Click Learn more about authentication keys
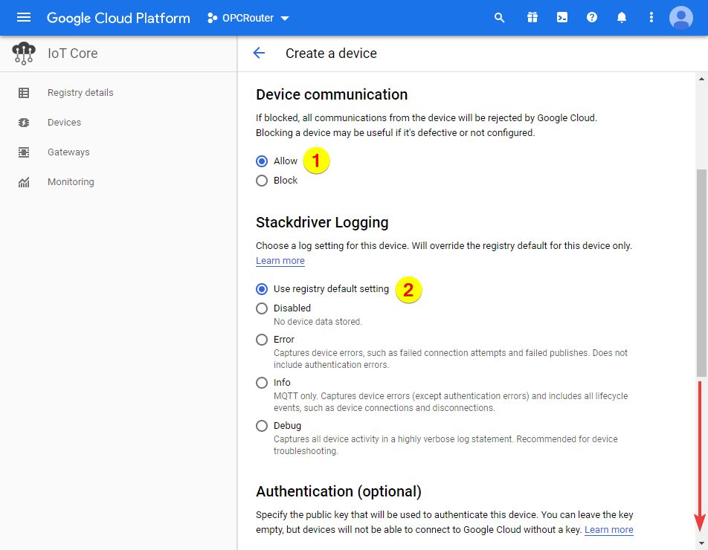This screenshot has height=550, width=708. [608, 529]
